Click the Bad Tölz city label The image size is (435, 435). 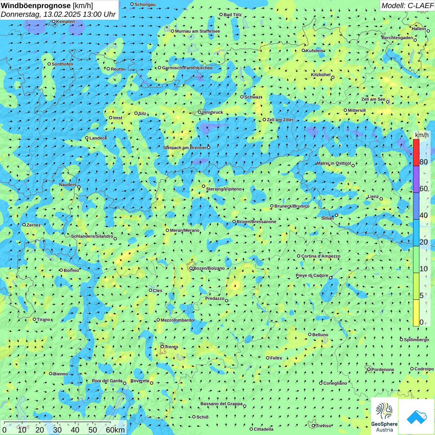pos(233,15)
